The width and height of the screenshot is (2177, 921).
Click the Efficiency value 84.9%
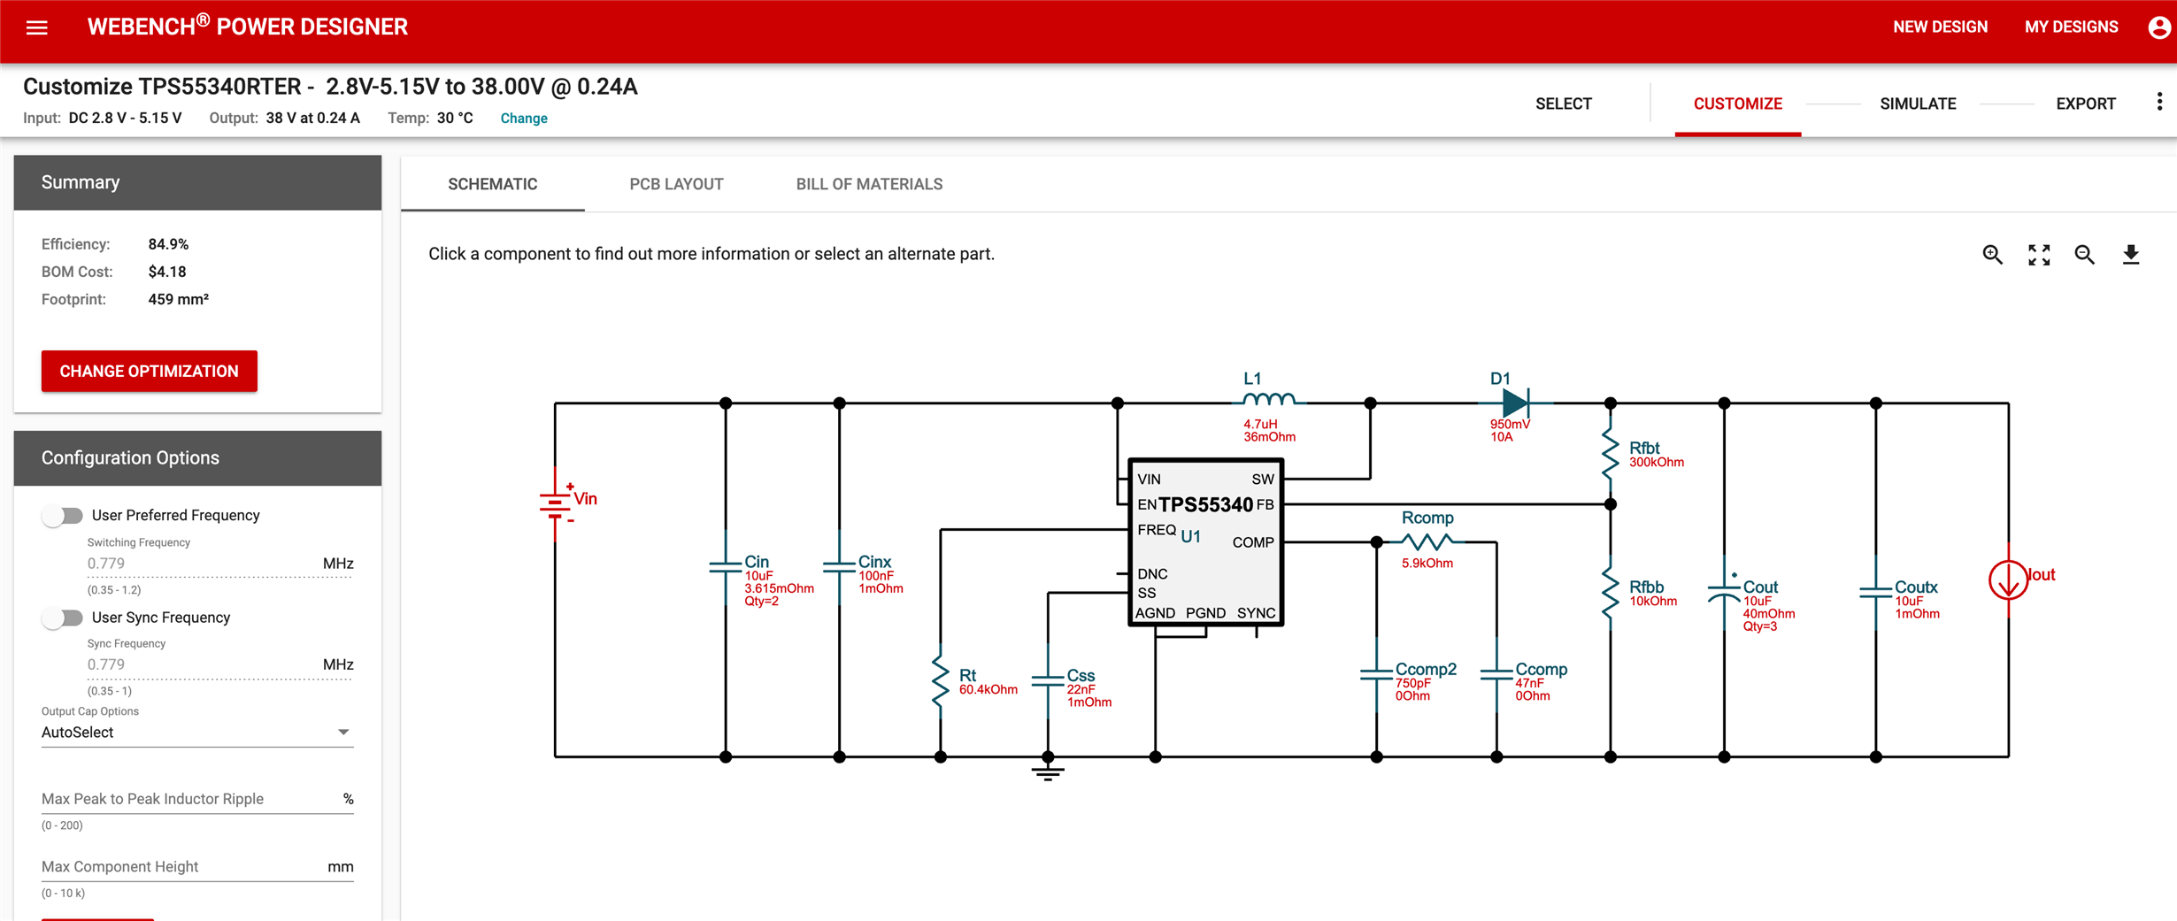(x=168, y=244)
